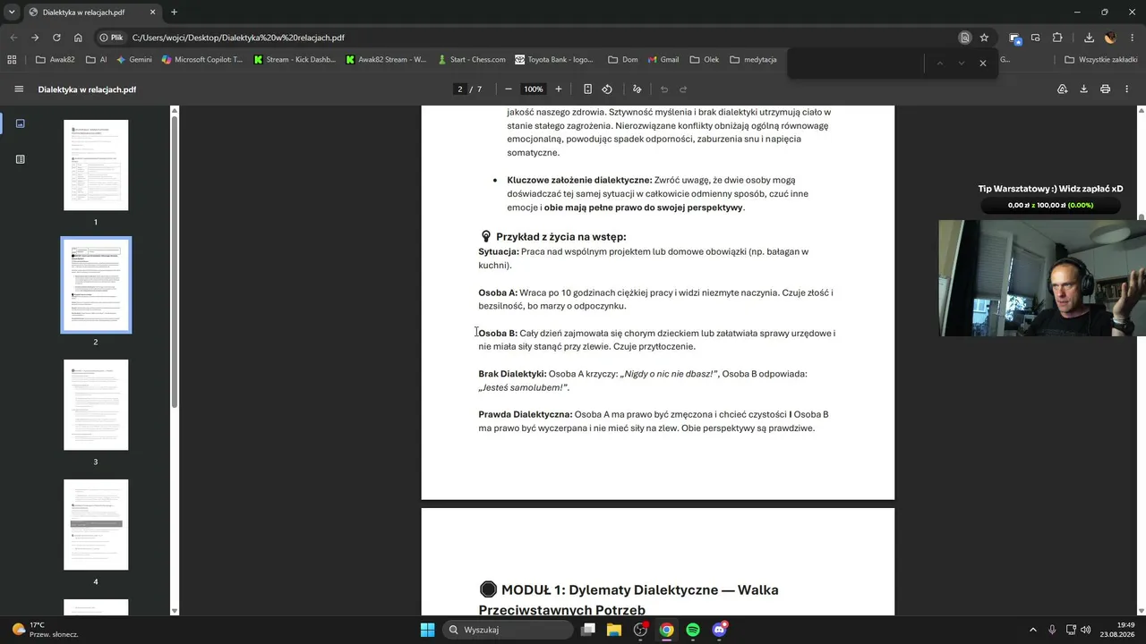This screenshot has width=1146, height=644.
Task: Select page 3 thumbnail
Action: click(96, 405)
